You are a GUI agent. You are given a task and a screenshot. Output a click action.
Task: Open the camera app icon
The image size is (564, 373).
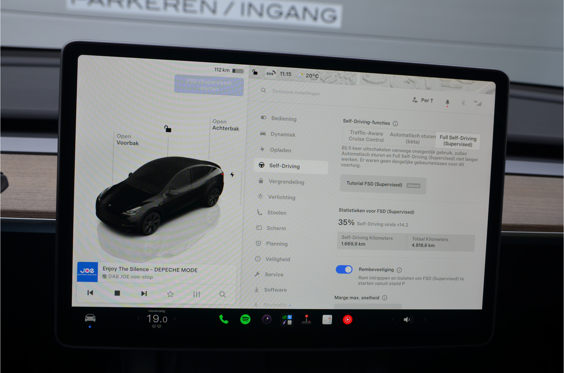coord(267,319)
